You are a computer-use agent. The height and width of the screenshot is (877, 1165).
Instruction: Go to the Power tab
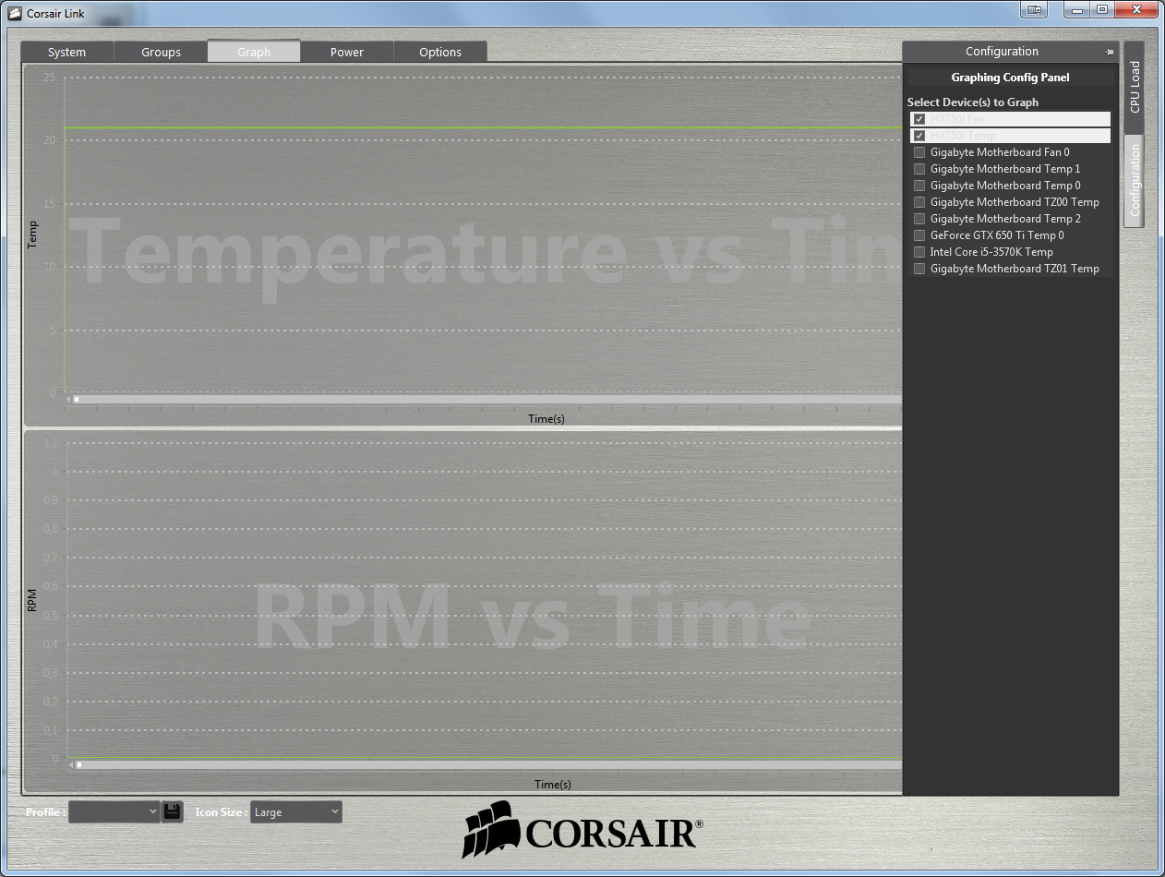coord(347,52)
